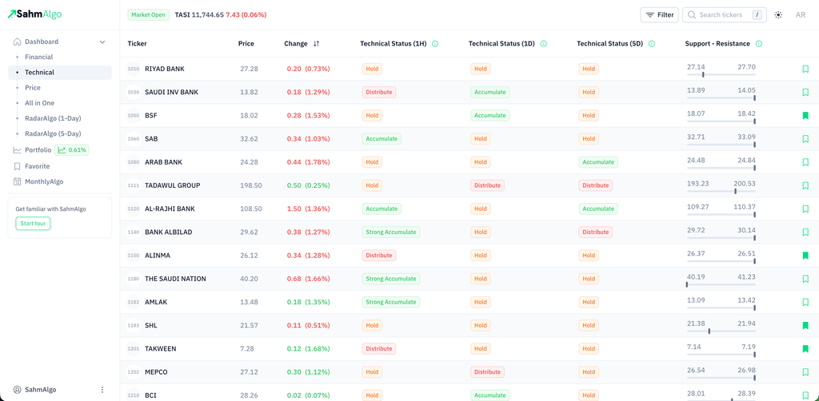Click info icon next to Support - Resistance
Viewport: 819px width, 401px height.
tap(759, 44)
